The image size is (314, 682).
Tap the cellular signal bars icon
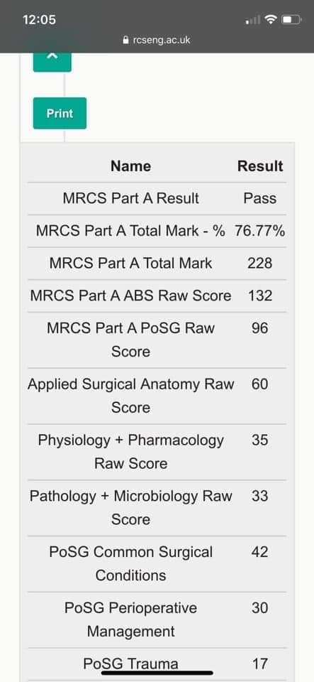(x=253, y=20)
